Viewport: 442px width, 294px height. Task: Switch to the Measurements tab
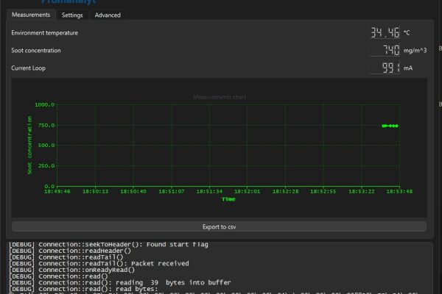pos(31,15)
